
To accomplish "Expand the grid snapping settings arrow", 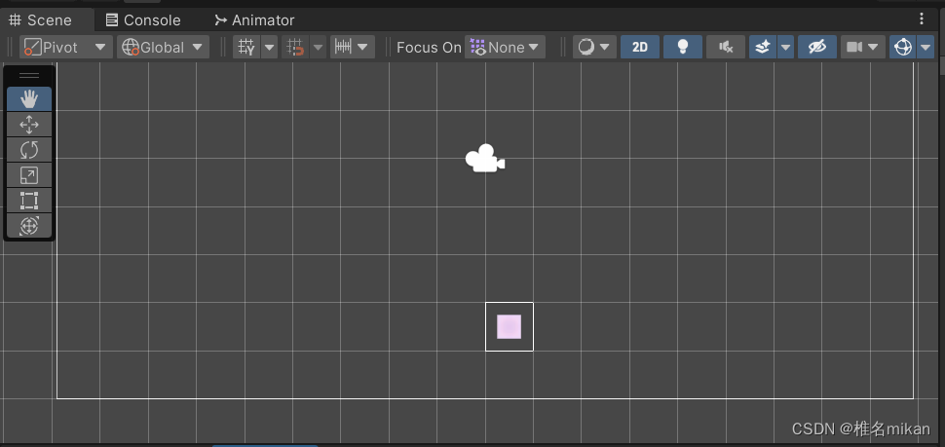I will click(x=319, y=47).
